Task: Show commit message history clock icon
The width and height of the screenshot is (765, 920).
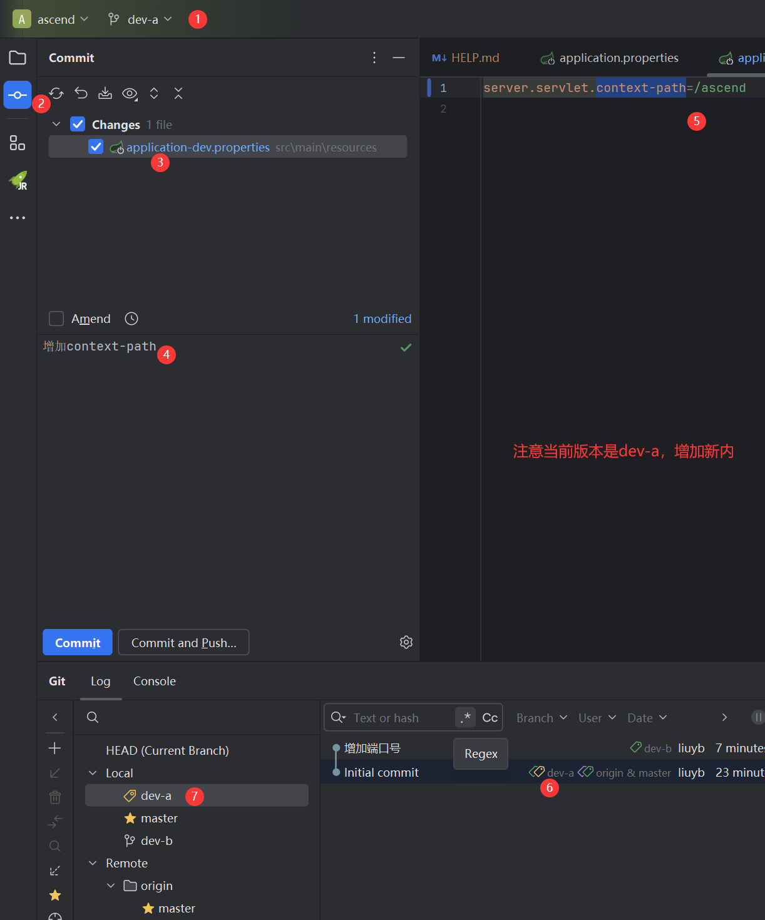Action: (131, 319)
